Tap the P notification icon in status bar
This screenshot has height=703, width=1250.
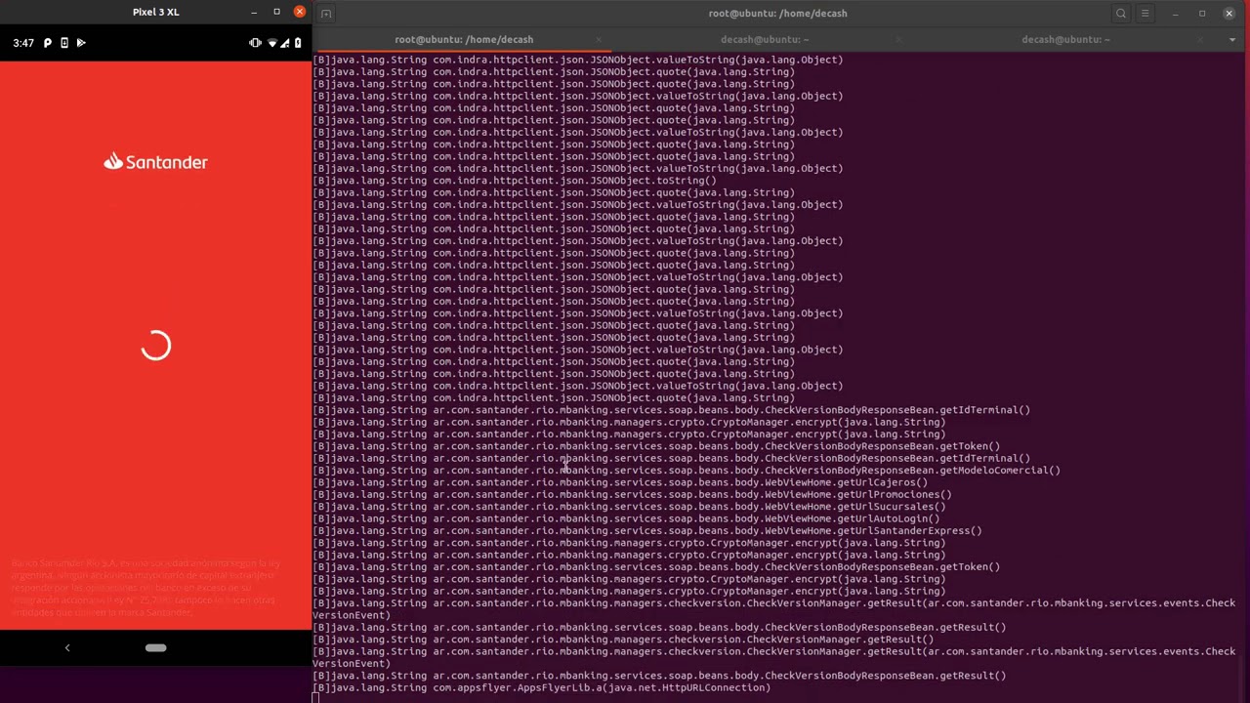[x=47, y=43]
